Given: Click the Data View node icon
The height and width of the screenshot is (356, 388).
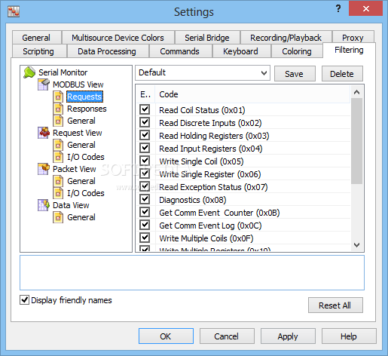Looking at the screenshot, I should (44, 205).
